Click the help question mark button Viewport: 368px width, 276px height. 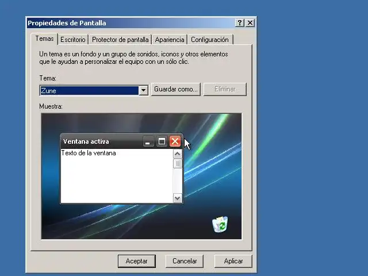tap(239, 23)
